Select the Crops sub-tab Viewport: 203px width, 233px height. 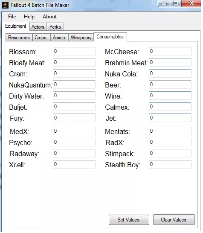[x=41, y=38]
